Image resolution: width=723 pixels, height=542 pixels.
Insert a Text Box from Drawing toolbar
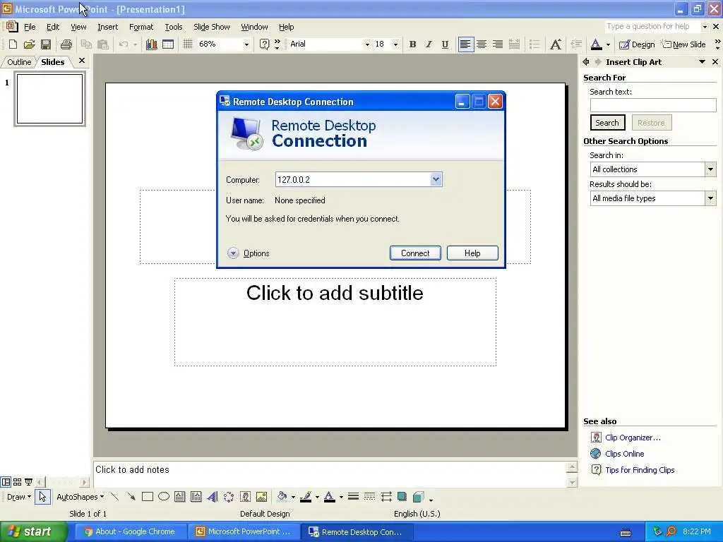(x=180, y=497)
